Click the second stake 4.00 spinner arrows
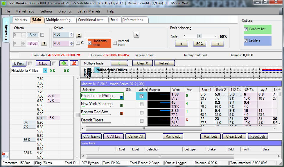The height and width of the screenshot is (167, 284). pos(72,44)
